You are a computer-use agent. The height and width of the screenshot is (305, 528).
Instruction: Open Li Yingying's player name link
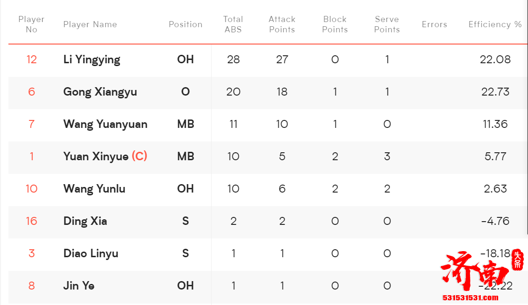point(92,60)
